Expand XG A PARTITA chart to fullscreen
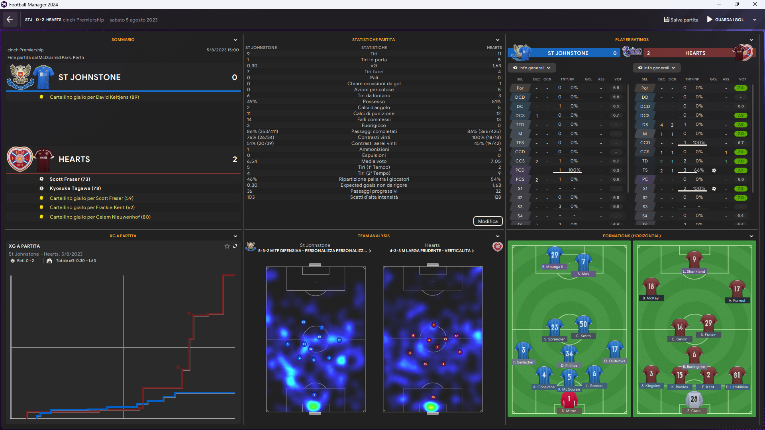 [x=235, y=246]
